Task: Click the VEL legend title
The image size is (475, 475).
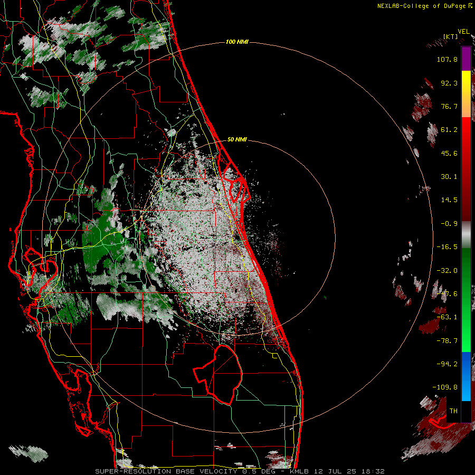Action: point(463,32)
